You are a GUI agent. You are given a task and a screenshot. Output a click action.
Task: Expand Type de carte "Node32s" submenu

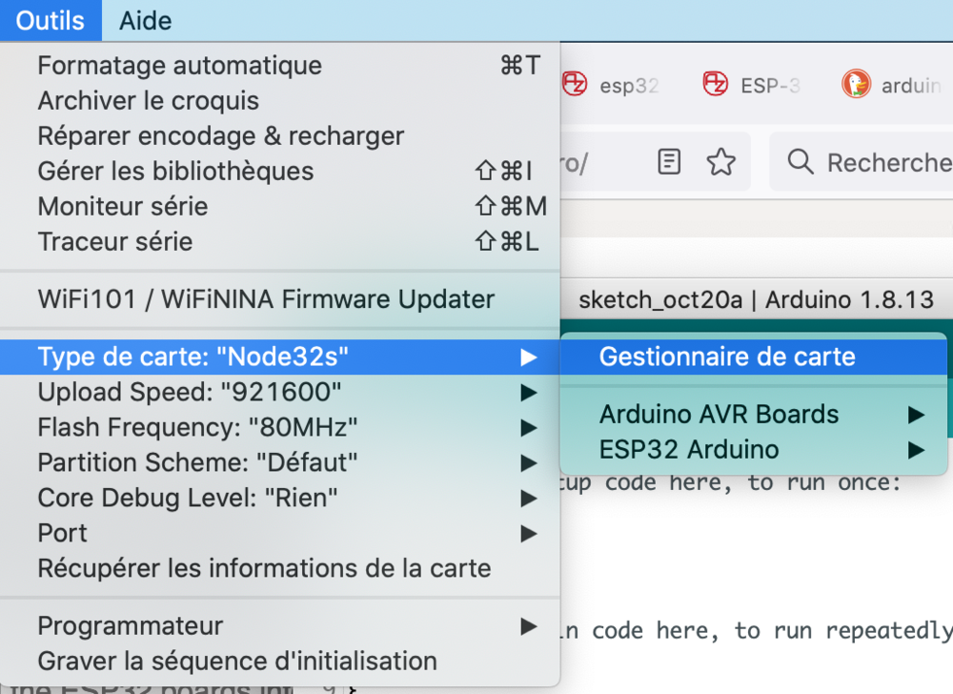click(x=279, y=357)
